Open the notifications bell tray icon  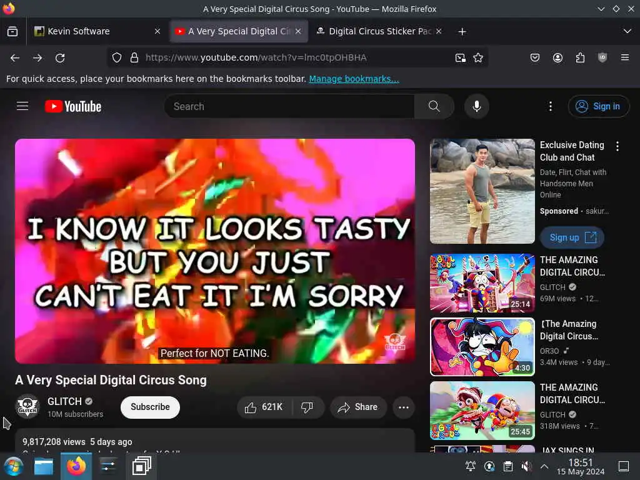[x=470, y=466]
